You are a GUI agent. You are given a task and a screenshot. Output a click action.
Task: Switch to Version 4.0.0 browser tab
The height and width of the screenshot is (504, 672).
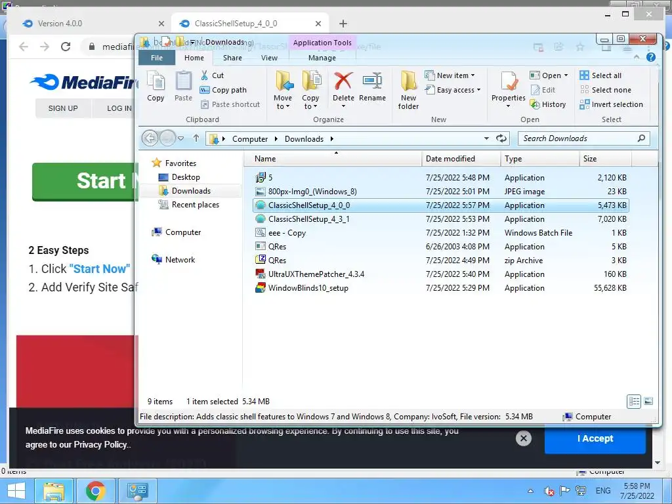point(91,24)
